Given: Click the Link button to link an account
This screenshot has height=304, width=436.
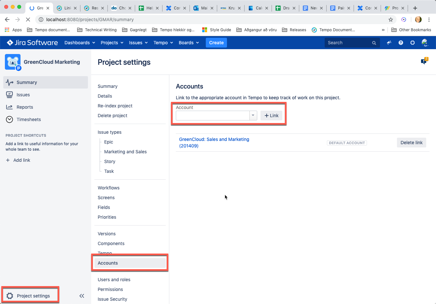Looking at the screenshot, I should tap(271, 115).
